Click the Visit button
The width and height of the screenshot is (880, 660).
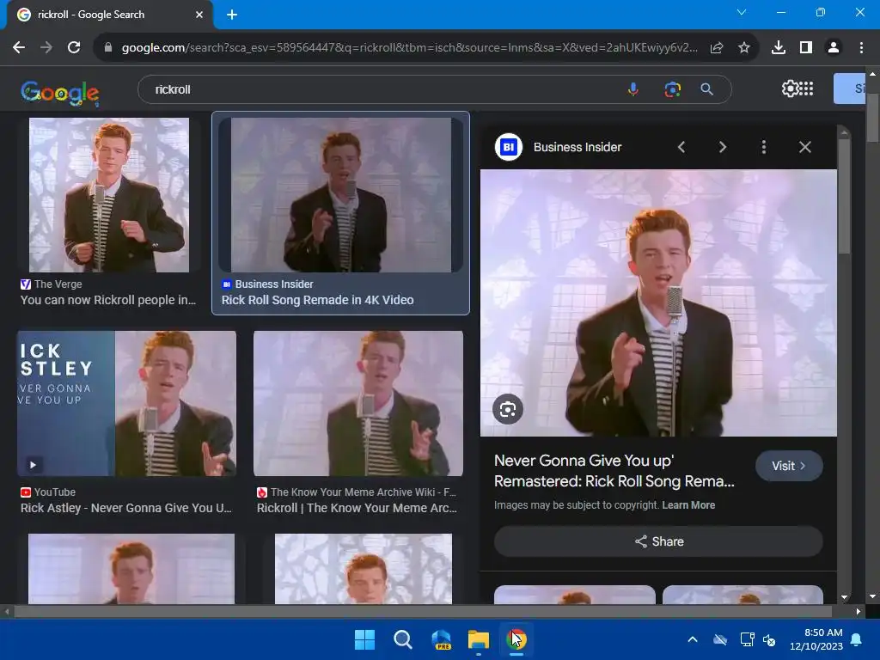point(789,466)
